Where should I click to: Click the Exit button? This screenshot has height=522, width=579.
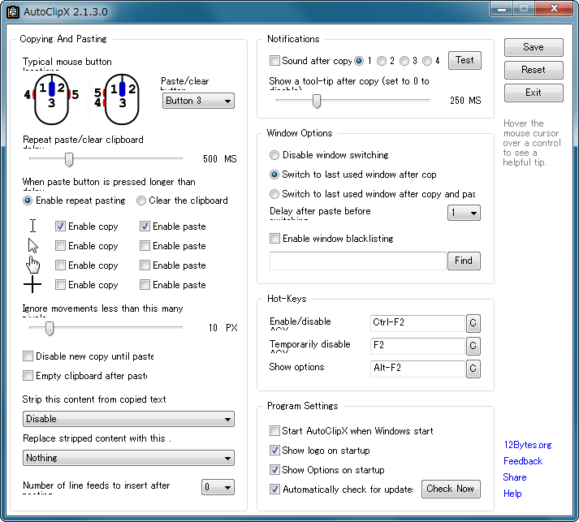[534, 93]
